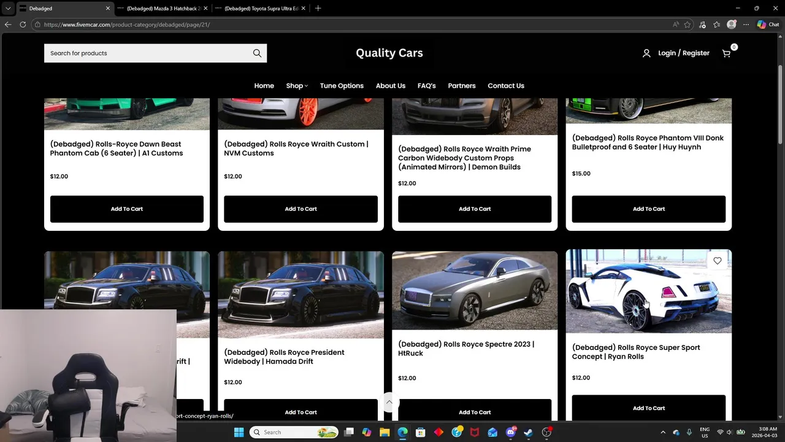Viewport: 785px width, 442px height.
Task: Open Phantom VIII Donk Huy Huynh title
Action: [x=648, y=142]
